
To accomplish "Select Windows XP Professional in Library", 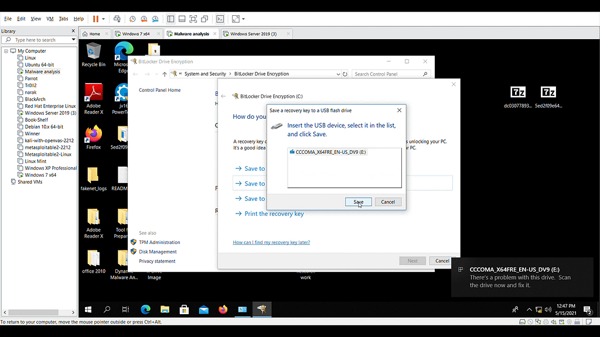I will (50, 168).
